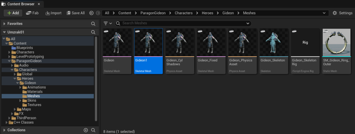This screenshot has width=355, height=134.
Task: Select the Content Browser tab
Action: [x=21, y=4]
